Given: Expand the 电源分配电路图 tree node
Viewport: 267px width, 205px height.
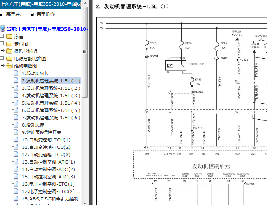Looking at the screenshot, I should [2, 58].
